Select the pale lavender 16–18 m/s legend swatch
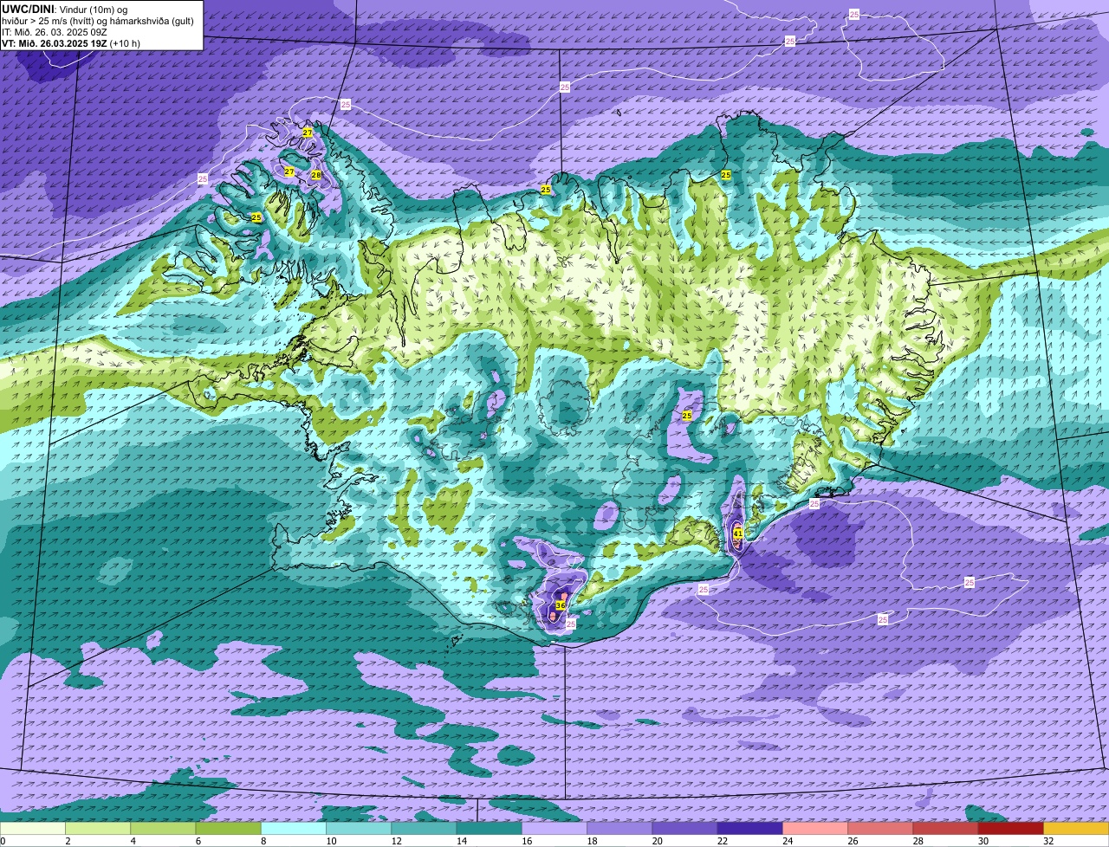Screen dimensions: 1109x847 [554, 829]
